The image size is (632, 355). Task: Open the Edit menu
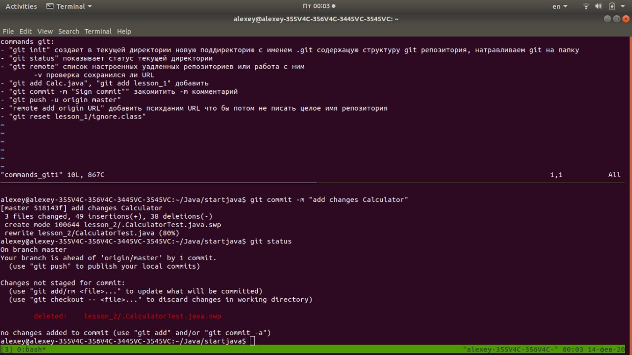click(26, 31)
